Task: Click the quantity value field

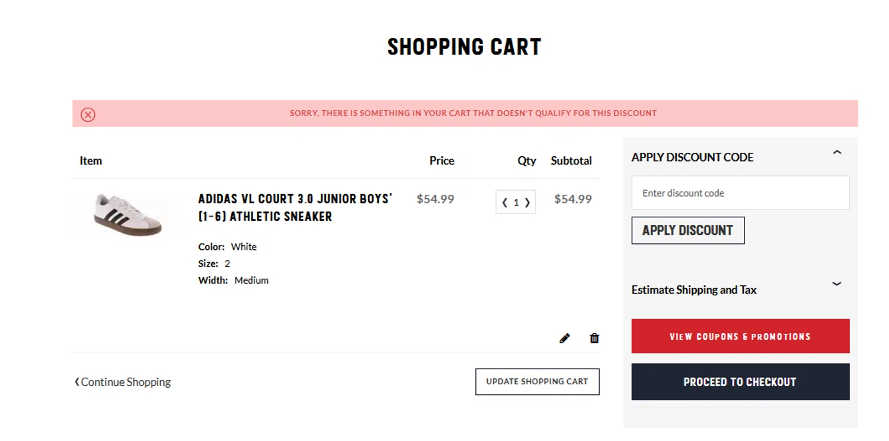Action: [516, 202]
